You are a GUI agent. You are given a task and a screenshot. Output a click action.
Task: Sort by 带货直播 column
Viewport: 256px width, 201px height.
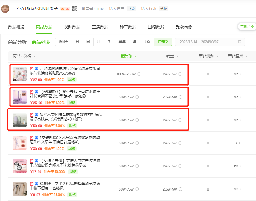(x=238, y=56)
